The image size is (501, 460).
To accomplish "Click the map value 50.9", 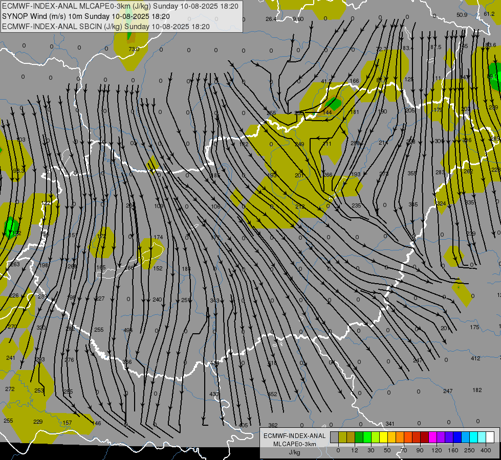I will pyautogui.click(x=462, y=15).
